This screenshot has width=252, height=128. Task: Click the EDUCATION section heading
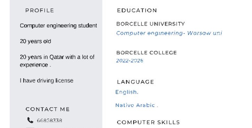pos(137,10)
